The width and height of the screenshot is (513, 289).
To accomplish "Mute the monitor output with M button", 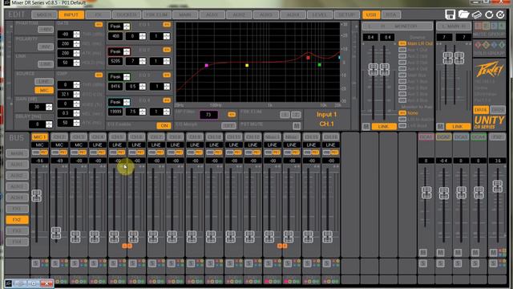I will click(366, 126).
